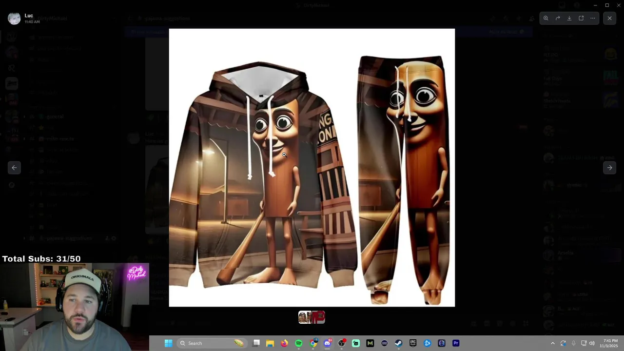Close the image viewer with the X button

[x=609, y=18]
